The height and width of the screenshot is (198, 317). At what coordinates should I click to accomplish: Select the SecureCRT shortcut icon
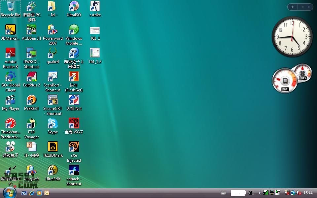click(x=53, y=100)
